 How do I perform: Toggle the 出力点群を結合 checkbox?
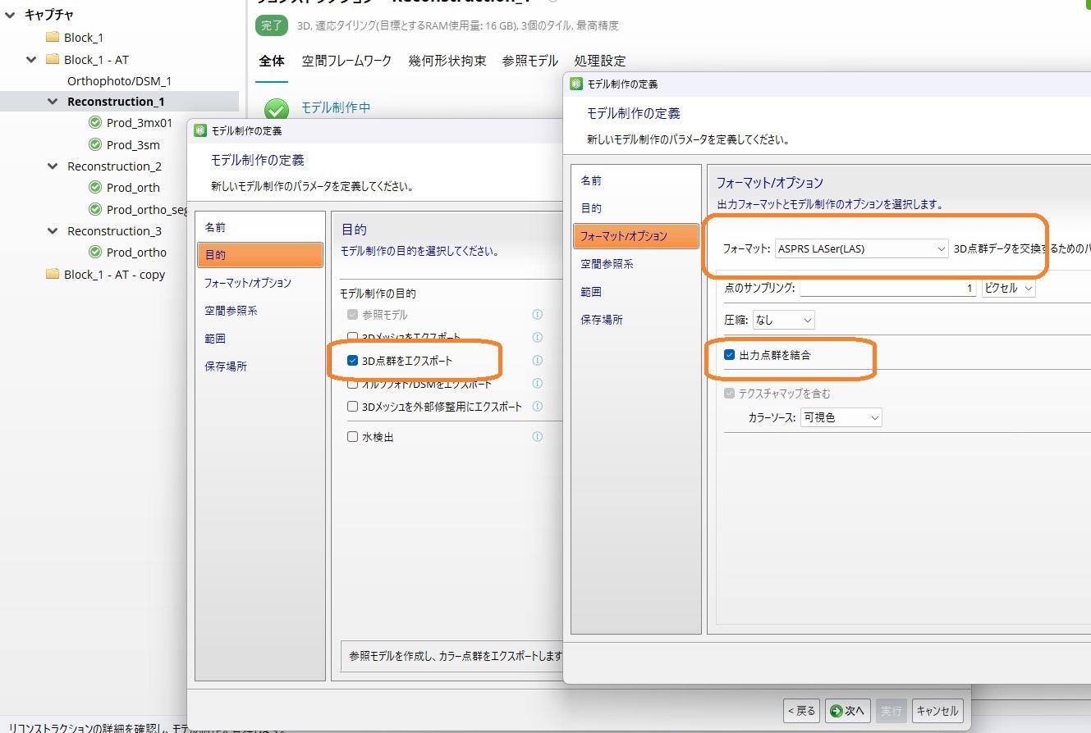pos(729,355)
